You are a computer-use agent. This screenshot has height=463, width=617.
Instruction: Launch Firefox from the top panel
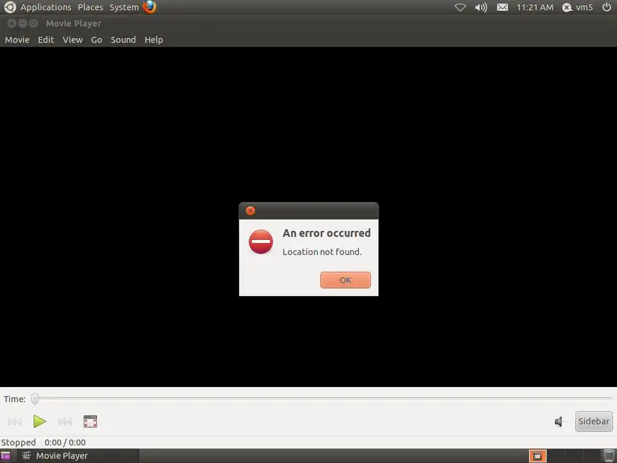(x=149, y=7)
